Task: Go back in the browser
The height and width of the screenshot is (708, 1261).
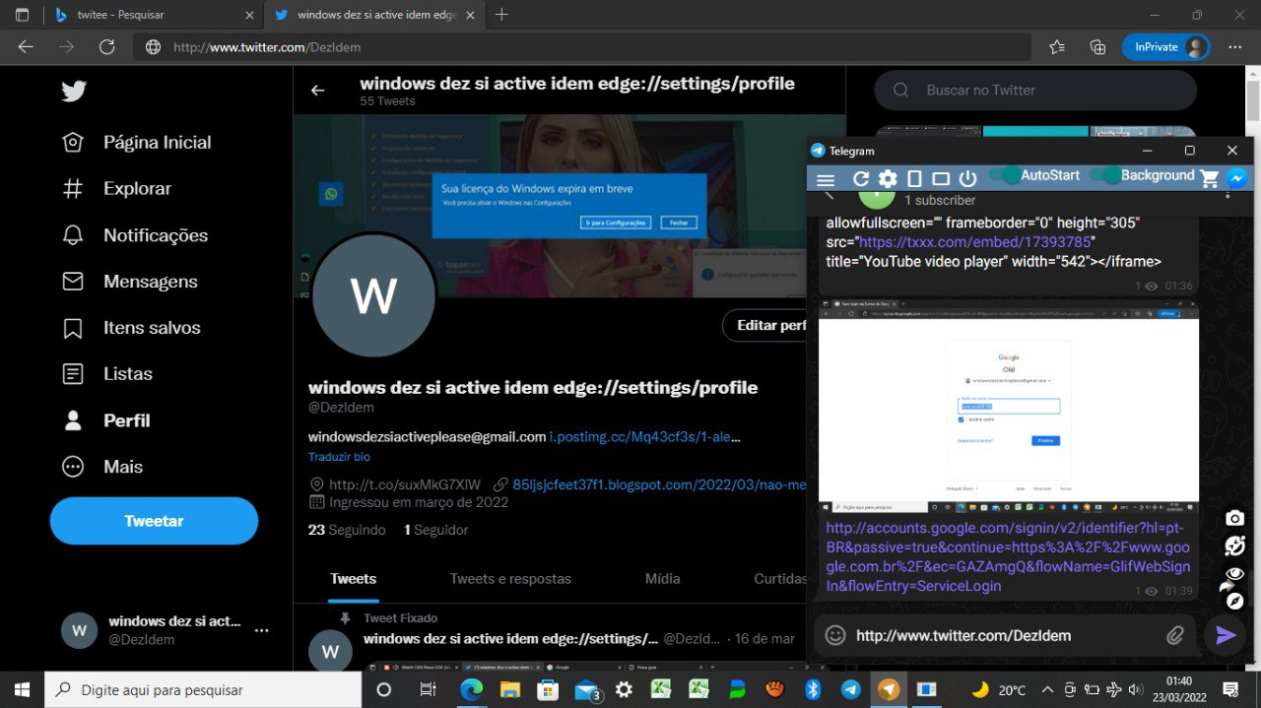Action: [26, 46]
